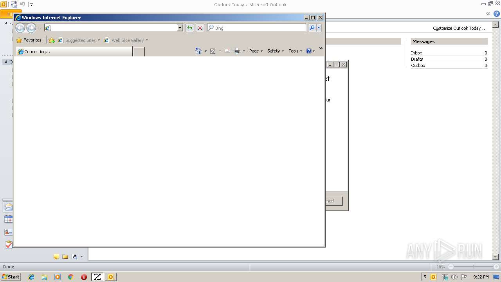The width and height of the screenshot is (501, 282).
Task: Launch Google Chrome from the taskbar
Action: pos(70,277)
